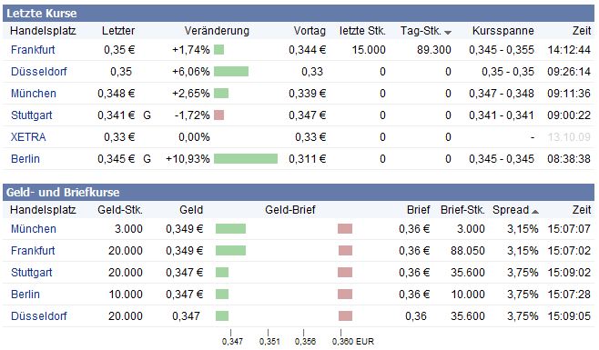
Task: Click München's red Brief bar
Action: click(345, 228)
